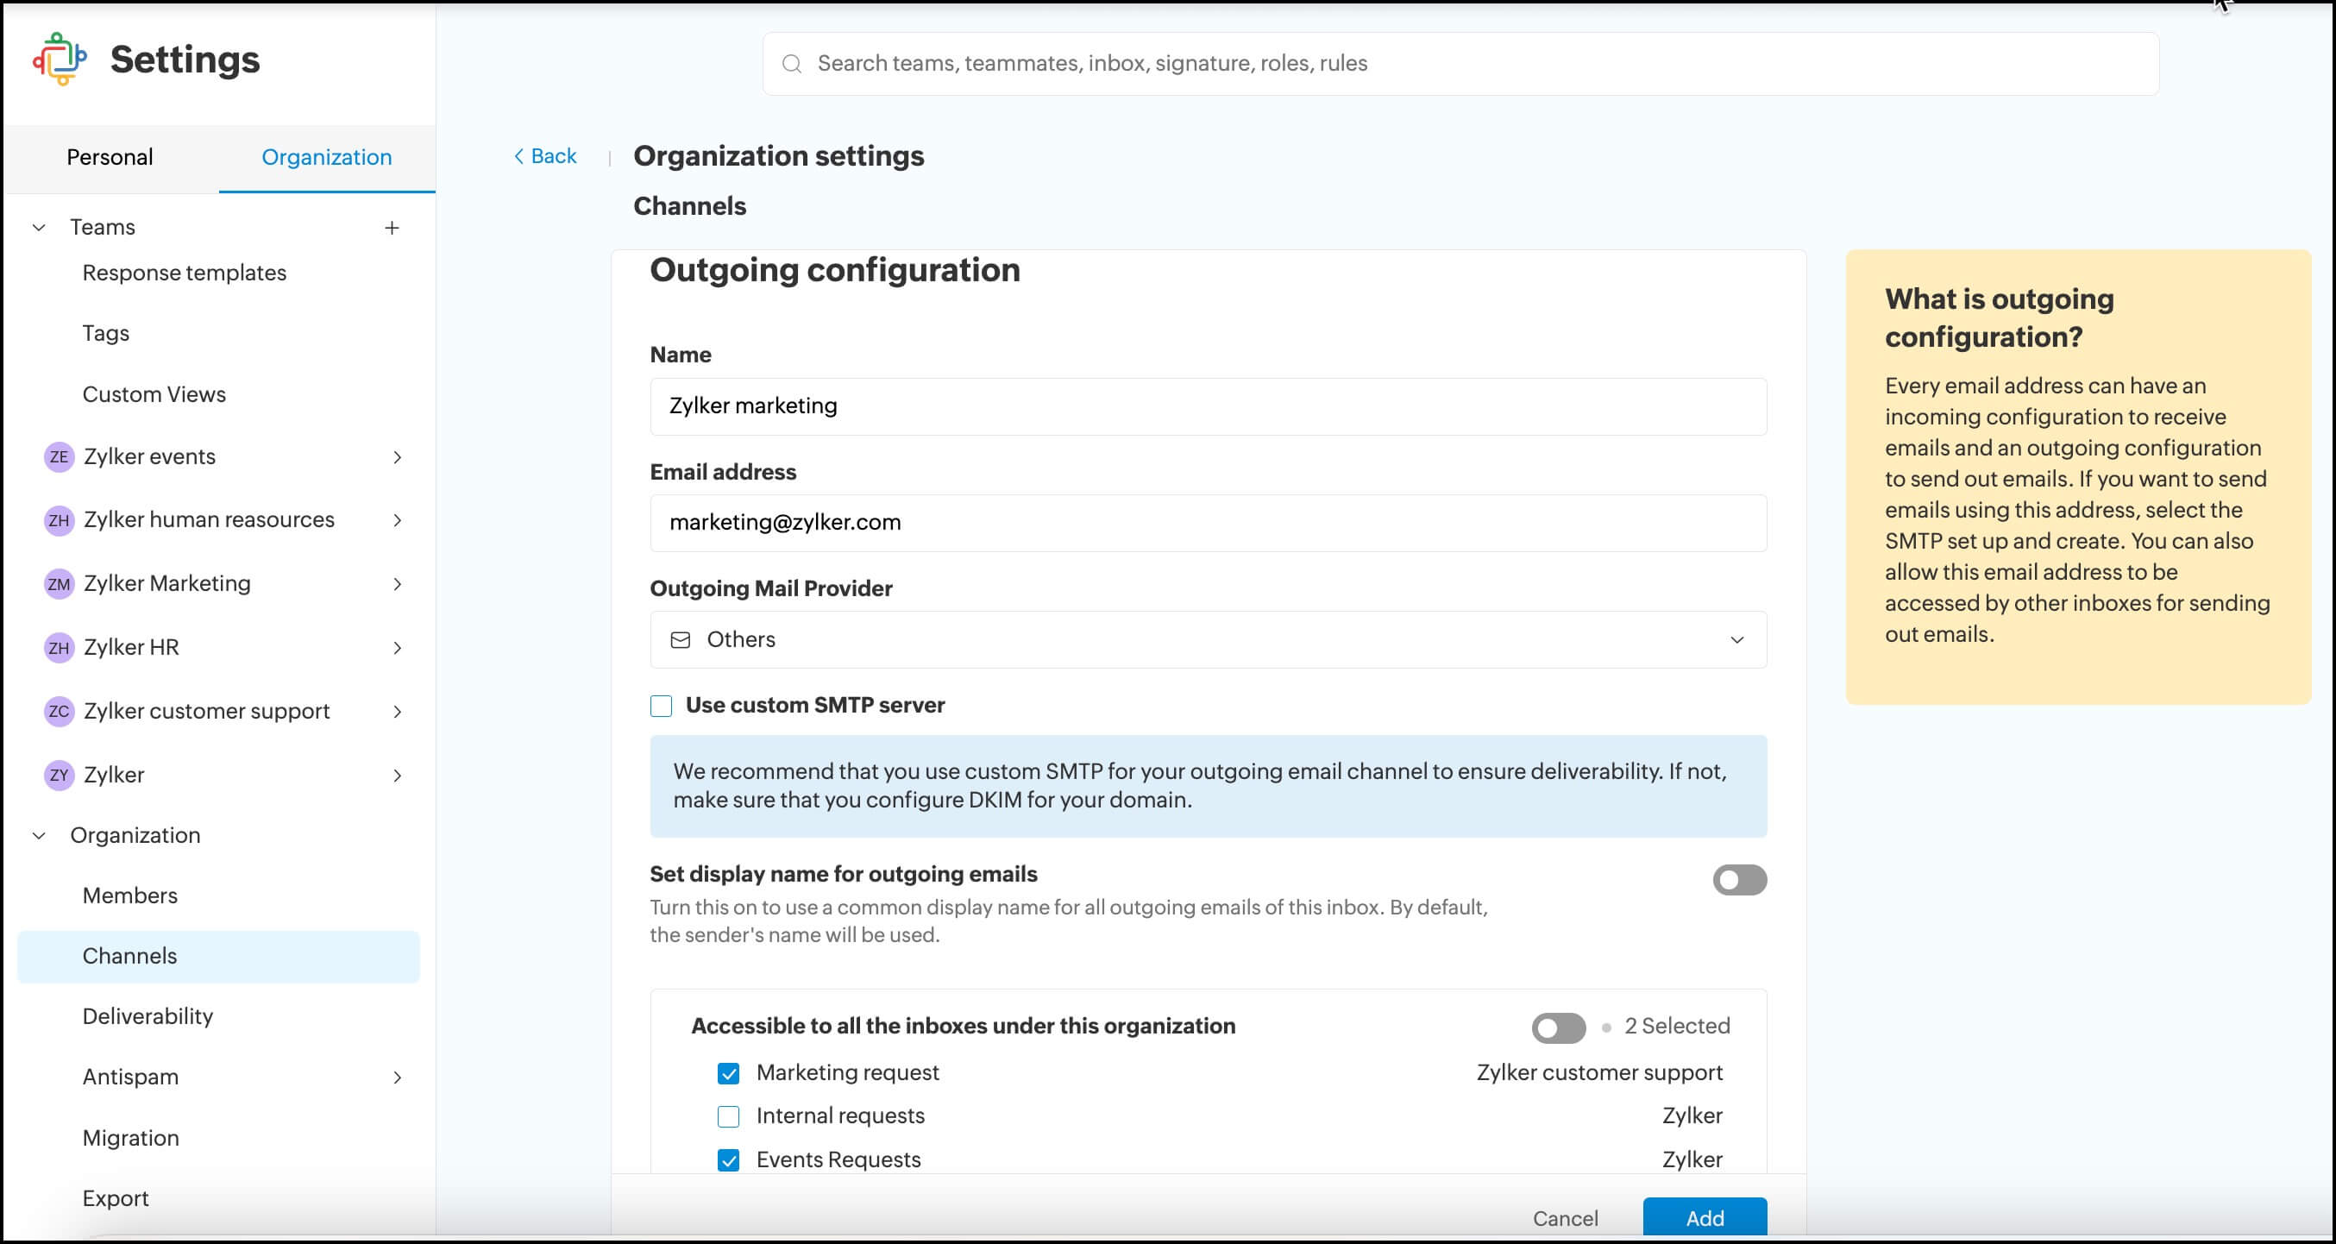Check the Internal requests inbox checkbox
2336x1244 pixels.
click(x=728, y=1117)
